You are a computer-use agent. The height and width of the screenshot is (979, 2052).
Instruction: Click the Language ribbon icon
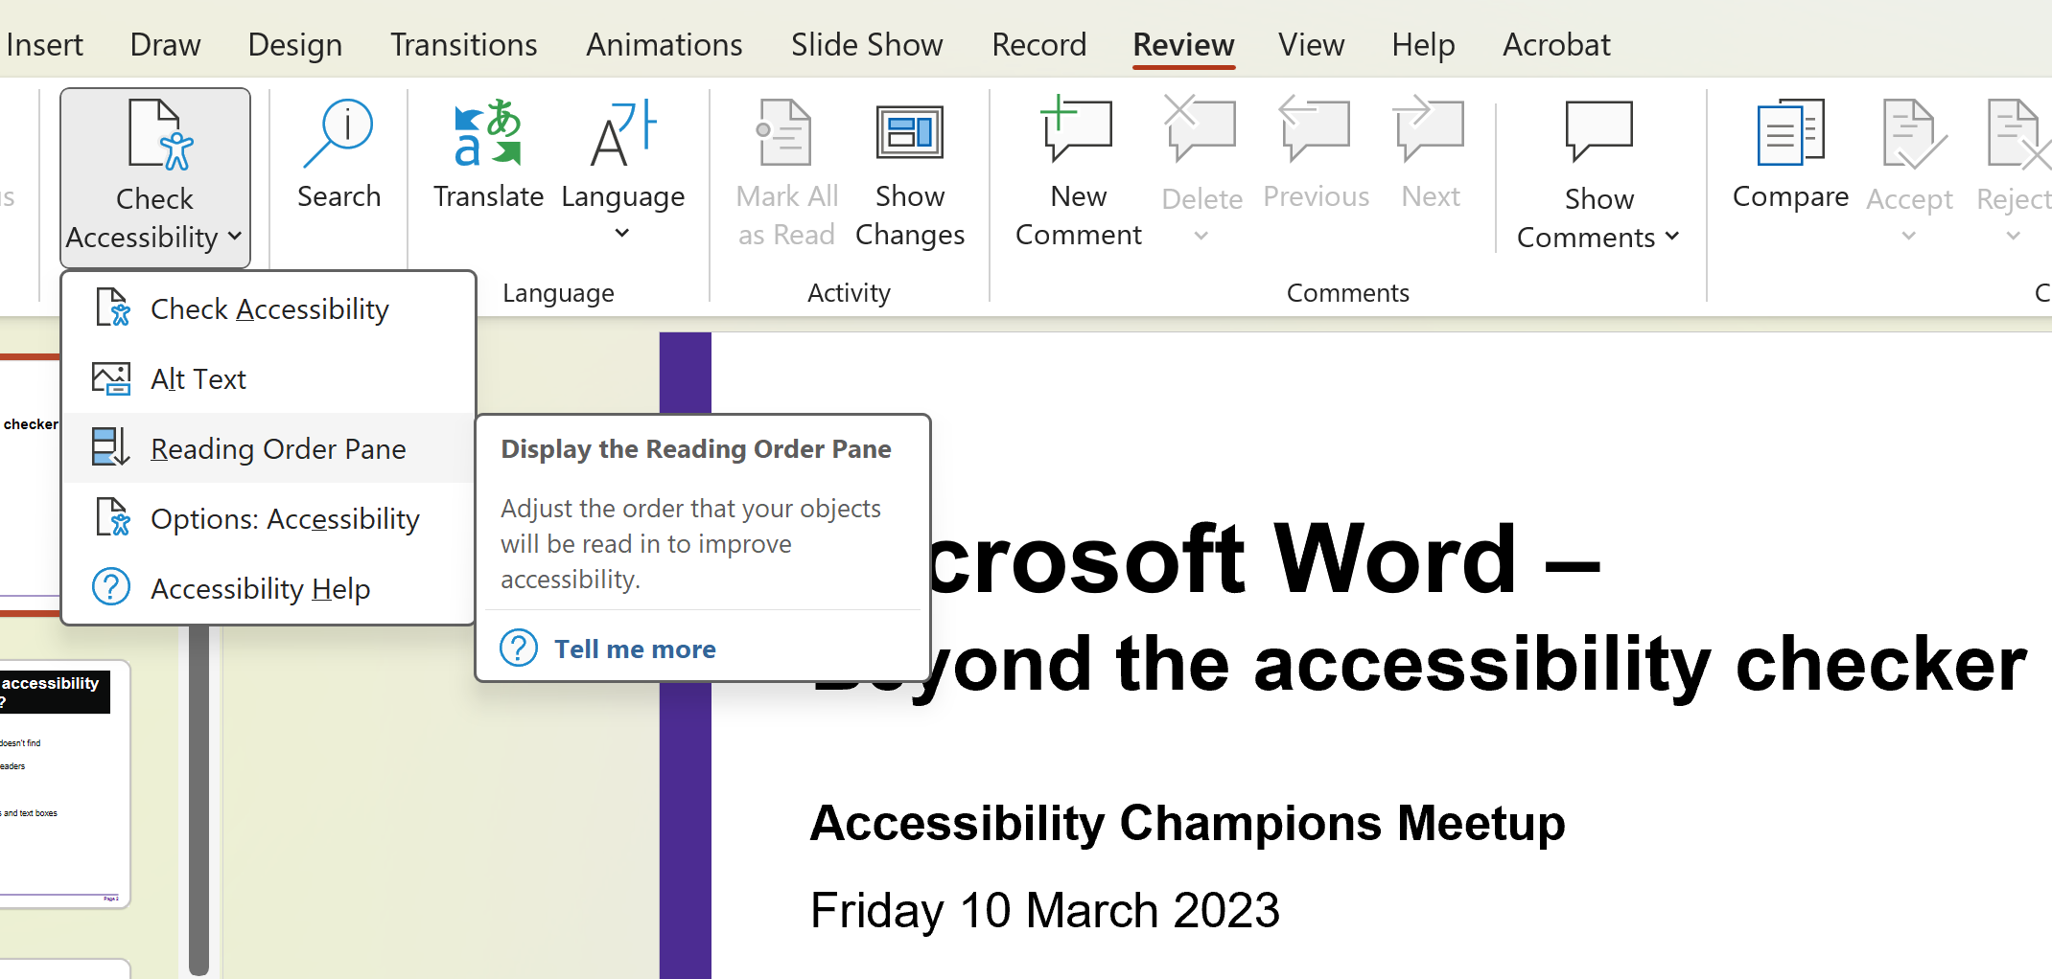(x=623, y=134)
